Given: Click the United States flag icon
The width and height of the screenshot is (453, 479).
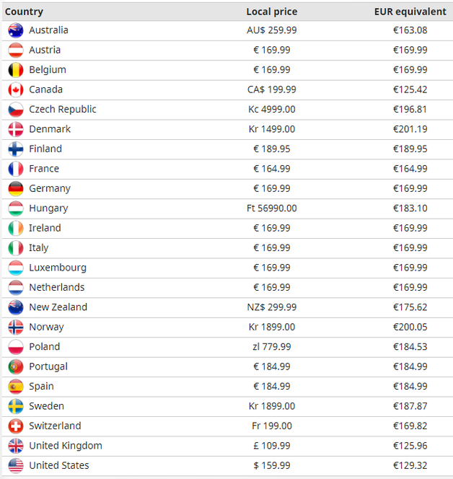Looking at the screenshot, I should pos(16,465).
